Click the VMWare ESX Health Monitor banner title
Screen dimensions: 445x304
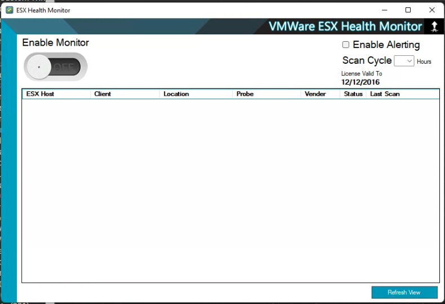(x=345, y=27)
